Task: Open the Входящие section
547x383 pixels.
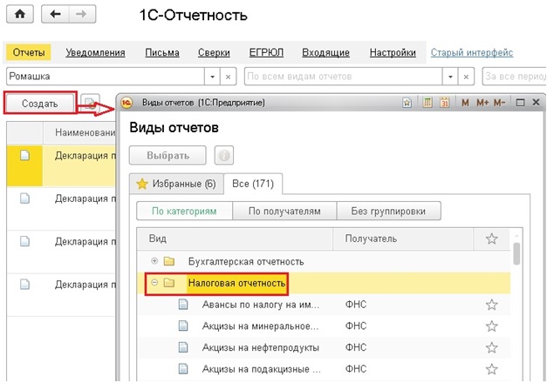Action: (x=325, y=52)
